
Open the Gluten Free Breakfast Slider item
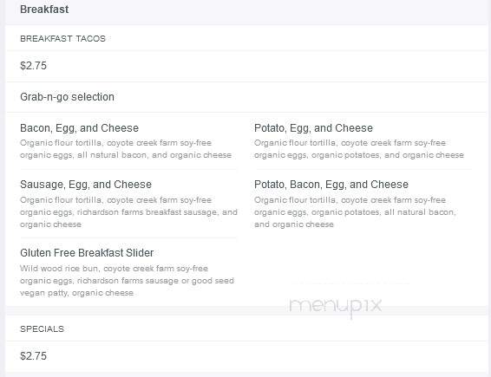click(x=87, y=253)
